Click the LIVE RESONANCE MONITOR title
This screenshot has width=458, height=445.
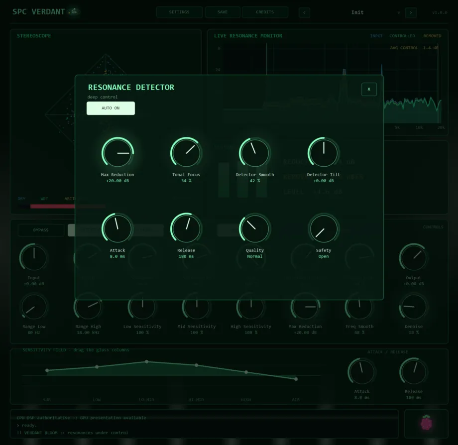pos(248,36)
